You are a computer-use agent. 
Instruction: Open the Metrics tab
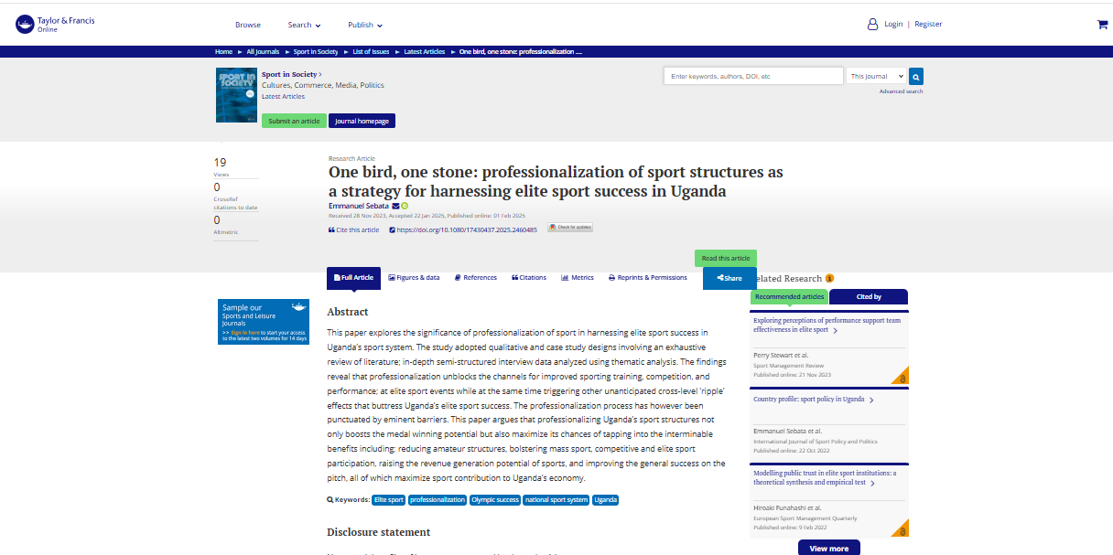[x=578, y=278]
